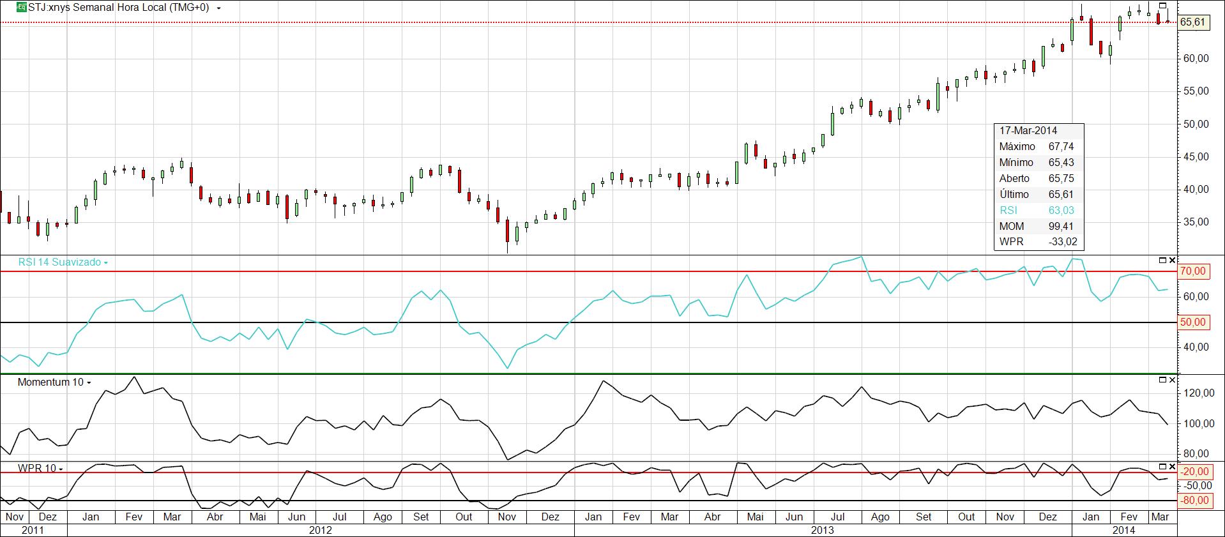The height and width of the screenshot is (537, 1225).
Task: Expand the RSI 14 Suavizado menu
Action: (106, 262)
